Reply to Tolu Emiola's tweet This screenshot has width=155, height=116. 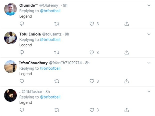click(x=22, y=53)
